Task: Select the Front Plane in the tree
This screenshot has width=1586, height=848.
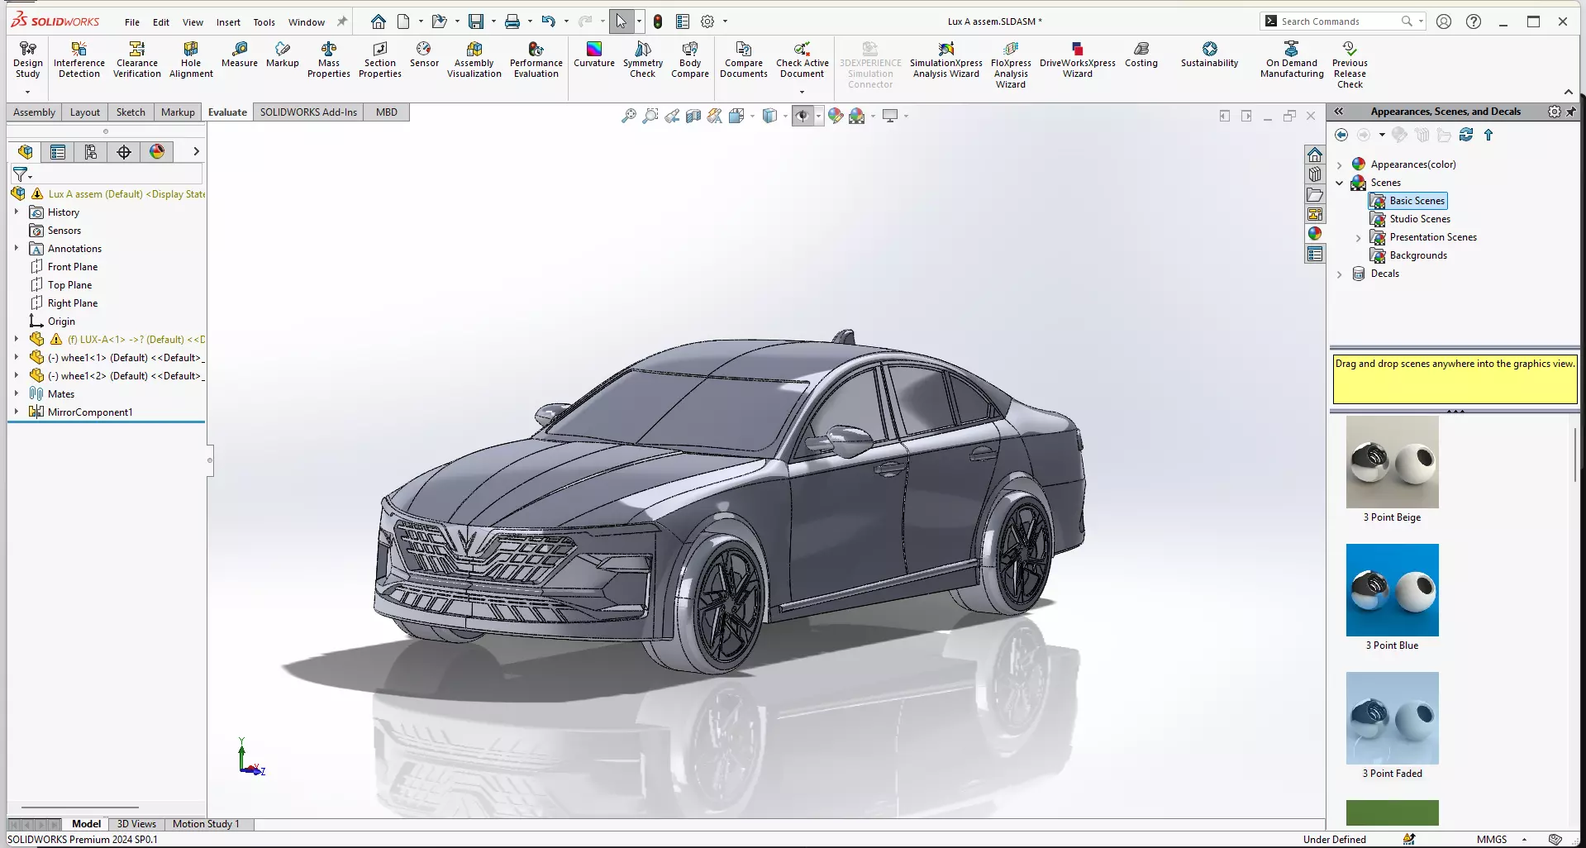Action: coord(73,267)
